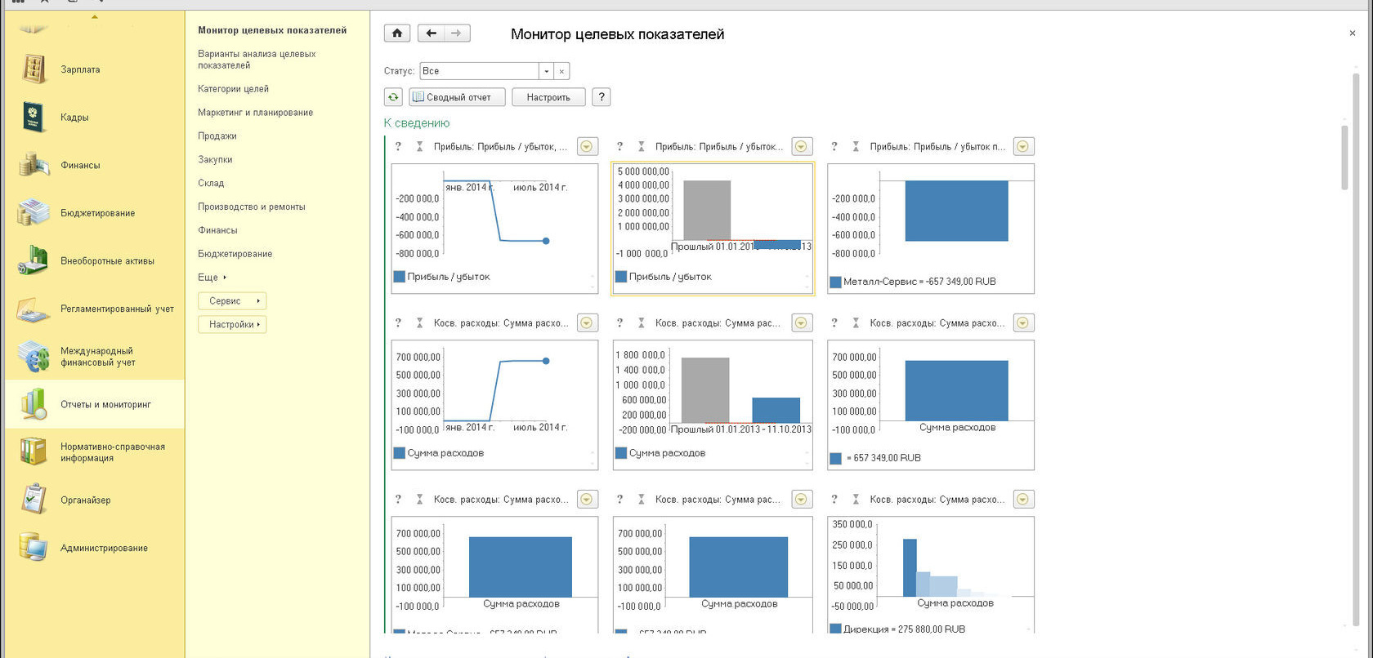Open the Администрирование section icon
This screenshot has height=658, width=1373.
click(x=34, y=548)
